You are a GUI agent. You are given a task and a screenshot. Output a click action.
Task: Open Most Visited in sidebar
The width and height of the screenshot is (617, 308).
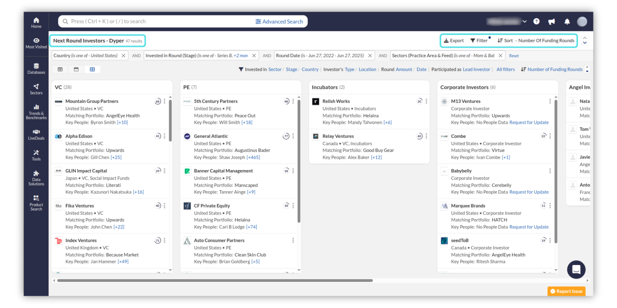pyautogui.click(x=36, y=43)
